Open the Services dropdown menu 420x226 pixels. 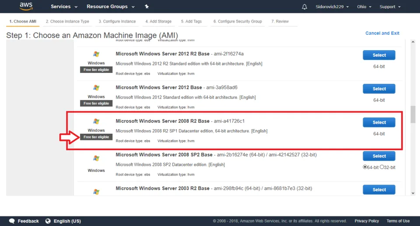[x=64, y=7]
